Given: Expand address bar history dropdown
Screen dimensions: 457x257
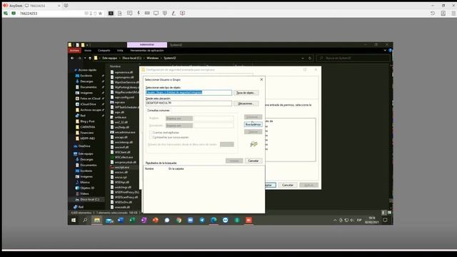Looking at the screenshot, I should (x=303, y=58).
